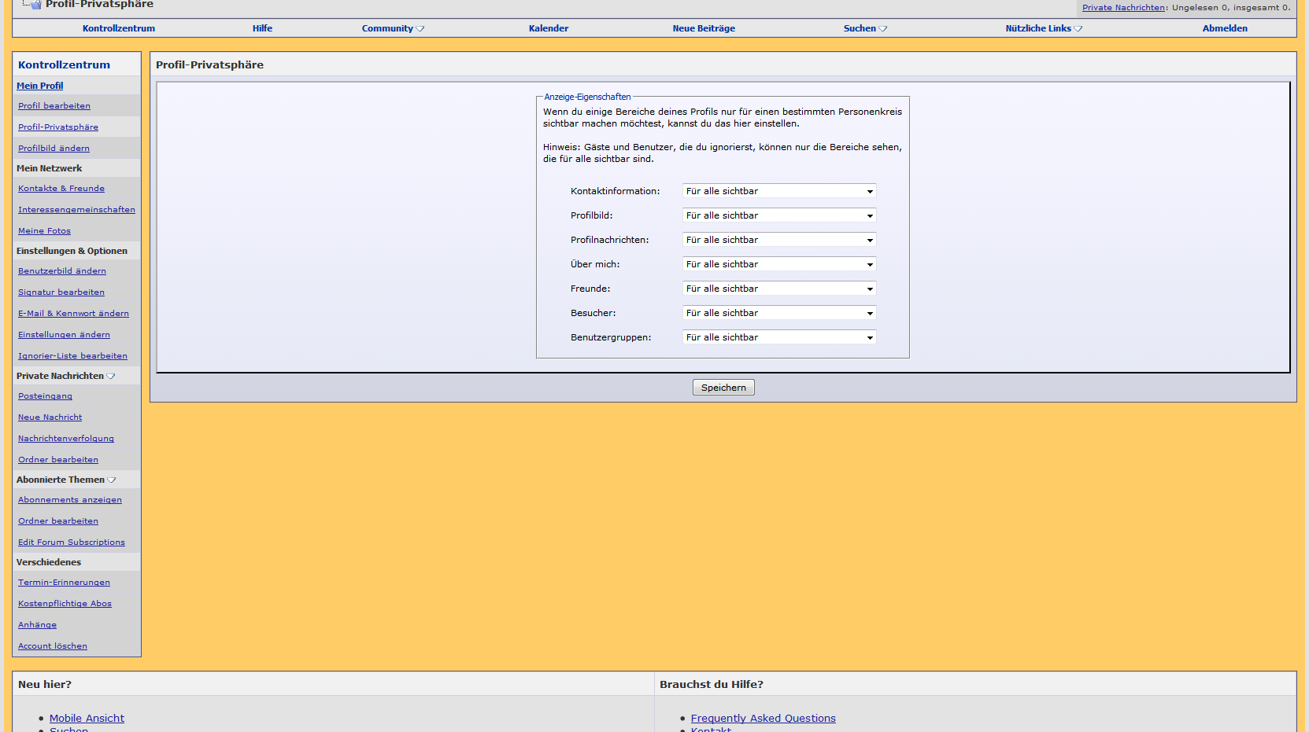Expand the Private Nachrichten collapse arrow

(111, 377)
